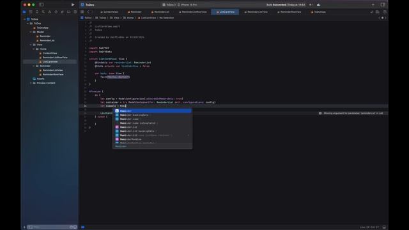Click the Missing argument error message
Screen dimensions: 409x230
tap(353, 113)
